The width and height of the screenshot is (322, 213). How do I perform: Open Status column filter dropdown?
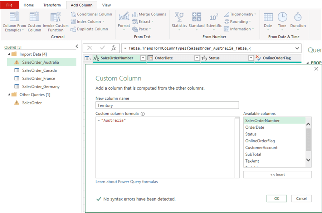tap(251, 58)
